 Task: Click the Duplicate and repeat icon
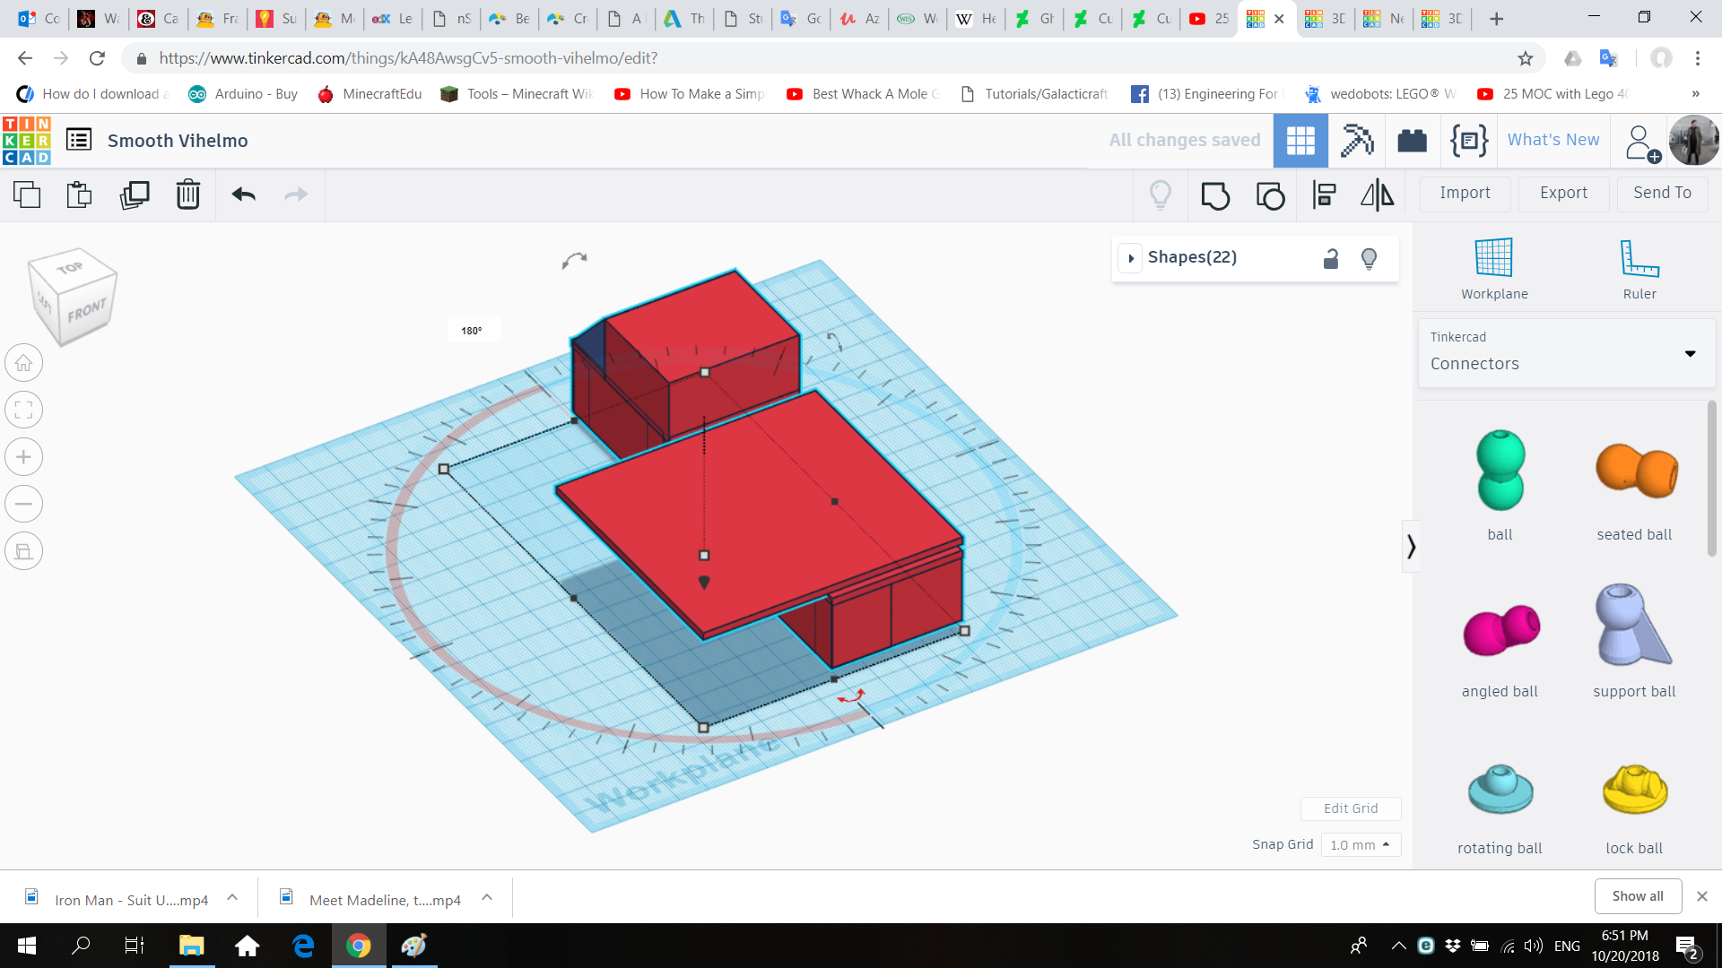pyautogui.click(x=135, y=194)
